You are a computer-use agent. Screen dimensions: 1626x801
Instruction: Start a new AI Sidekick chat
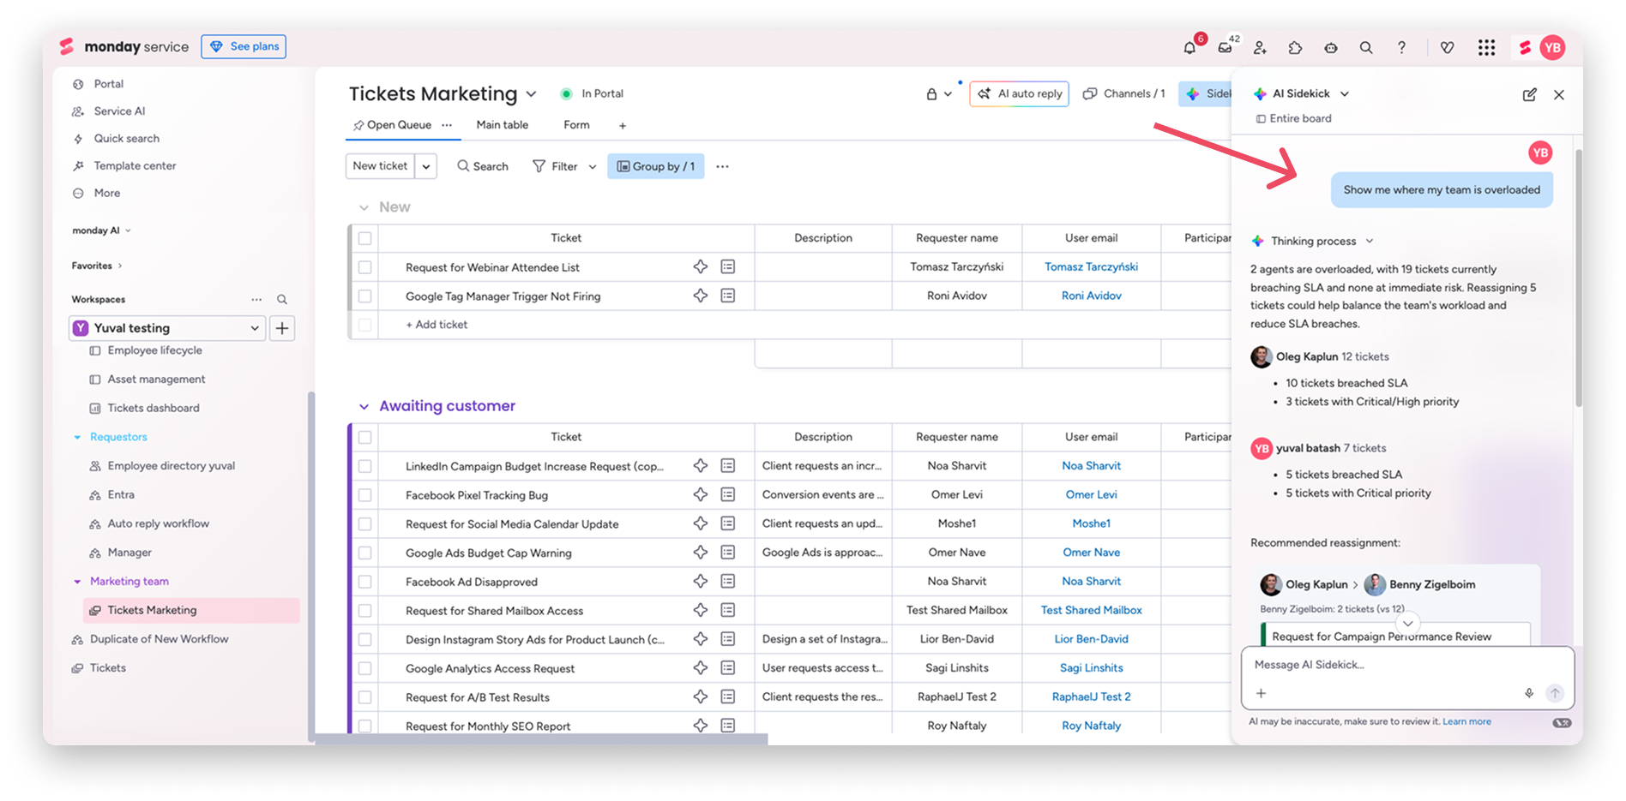coord(1529,95)
